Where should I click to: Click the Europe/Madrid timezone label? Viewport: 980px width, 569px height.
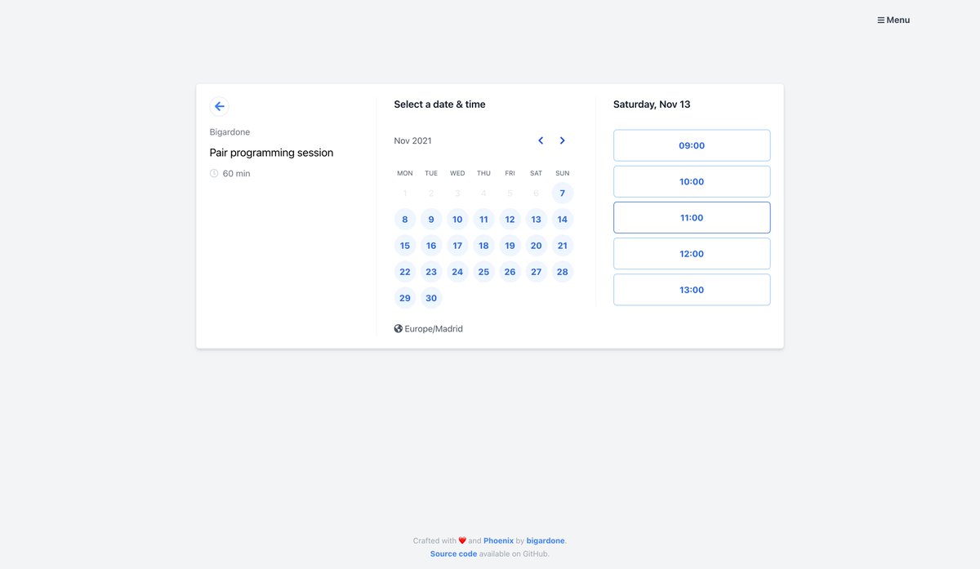[x=434, y=329]
